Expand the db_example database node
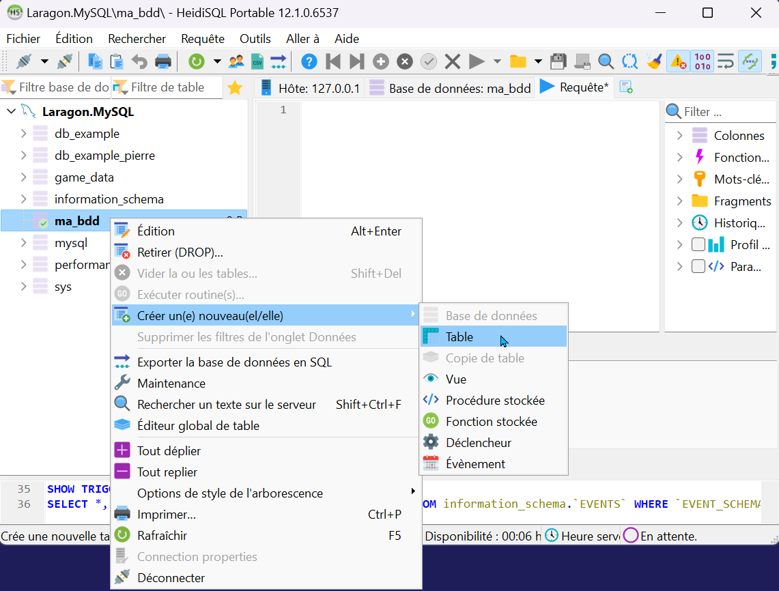The width and height of the screenshot is (779, 591). click(23, 134)
